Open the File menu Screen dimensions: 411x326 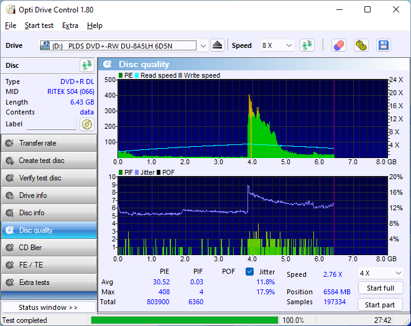[11, 26]
